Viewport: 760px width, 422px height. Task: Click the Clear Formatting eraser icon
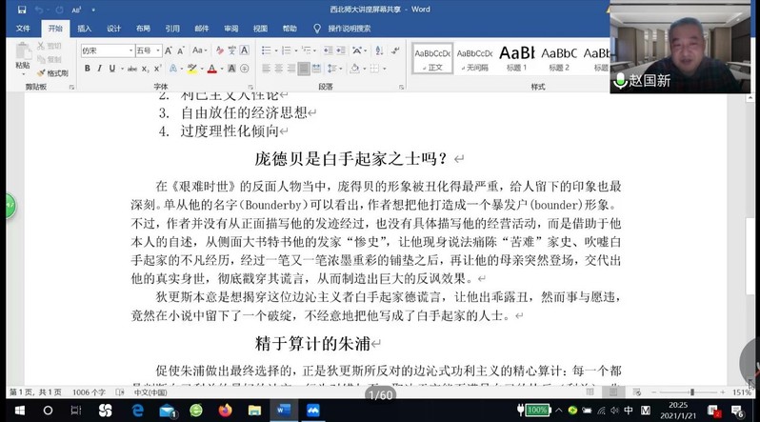pos(219,50)
